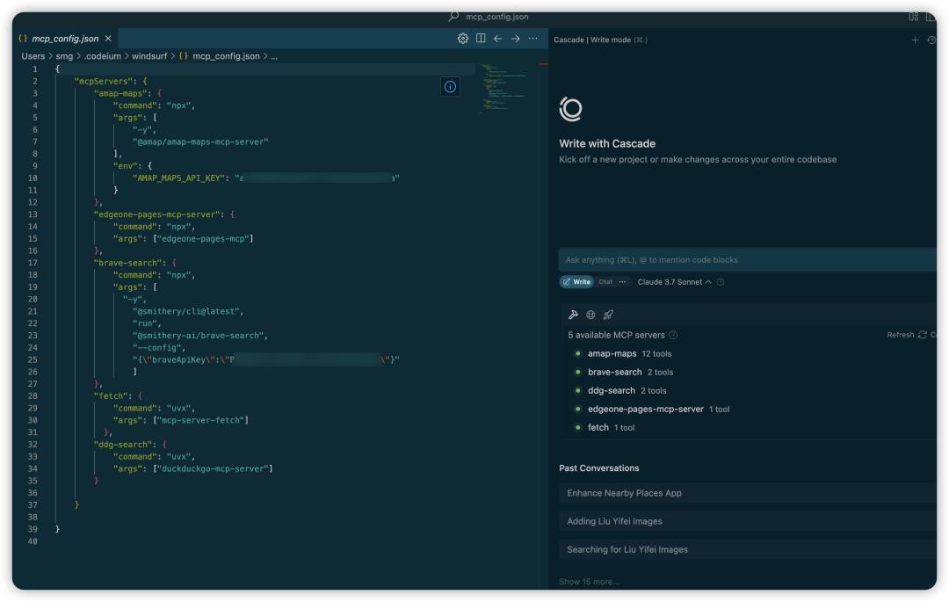This screenshot has width=949, height=602.
Task: Click the rocket icon in Cascade panel
Action: [x=608, y=315]
